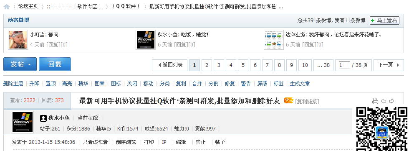The height and width of the screenshot is (151, 409).
Task: Click 复制链接 copy link
Action: click(x=307, y=101)
